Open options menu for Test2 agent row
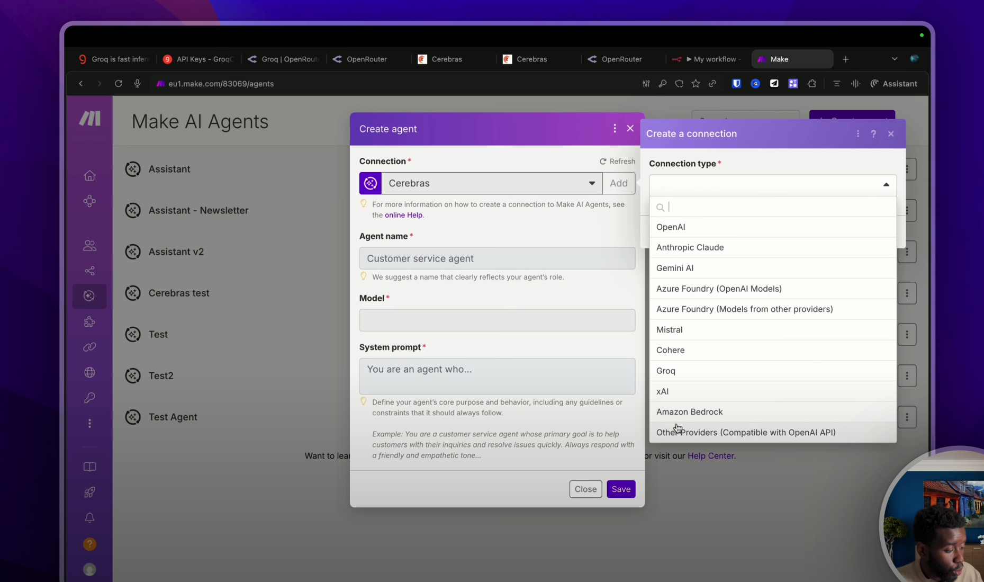This screenshot has height=582, width=984. 907,375
